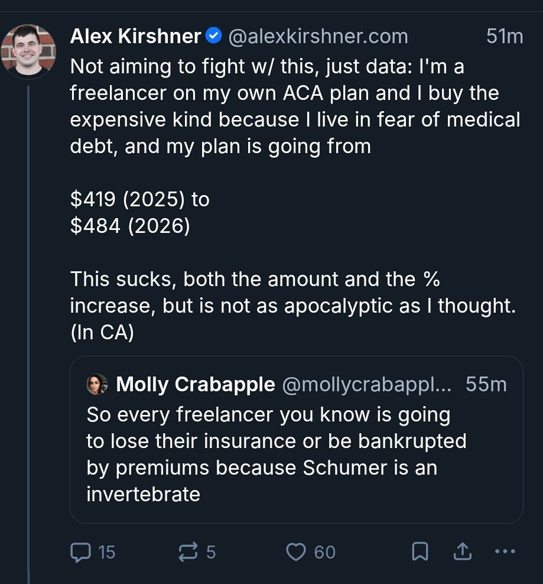Open the share menu via the upload icon
This screenshot has height=584, width=543.
[x=461, y=551]
